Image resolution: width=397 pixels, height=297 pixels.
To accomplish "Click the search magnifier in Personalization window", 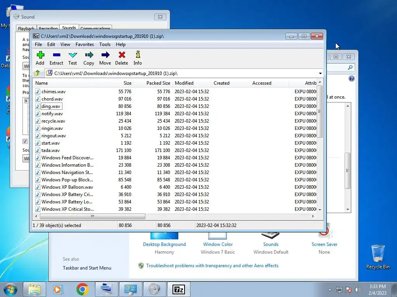I will [350, 67].
